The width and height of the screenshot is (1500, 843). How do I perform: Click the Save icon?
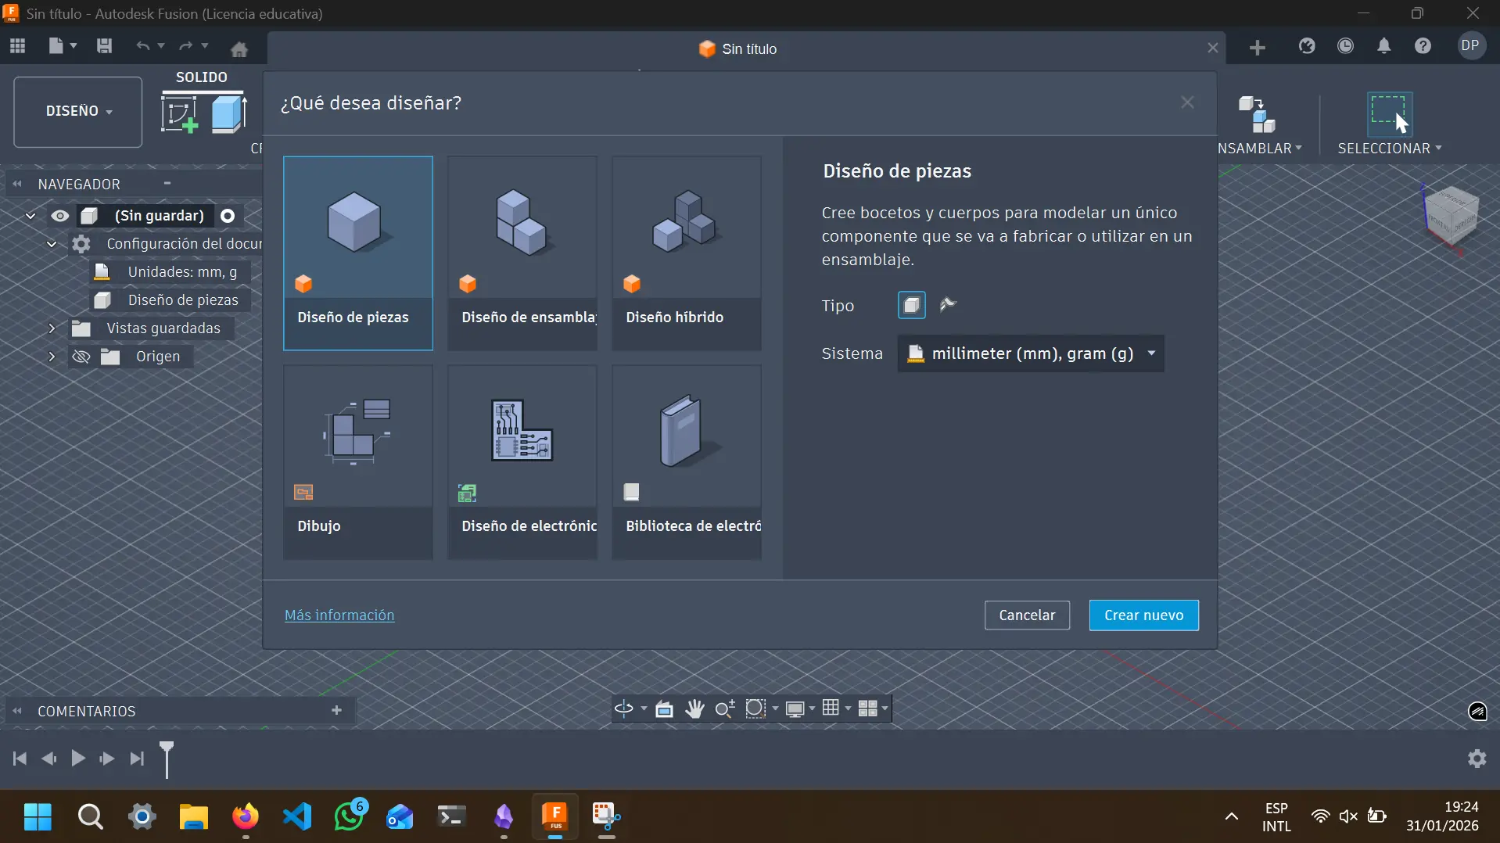click(x=103, y=46)
